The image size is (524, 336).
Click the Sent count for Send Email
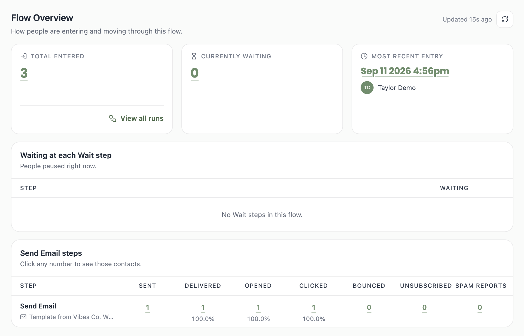click(x=147, y=308)
